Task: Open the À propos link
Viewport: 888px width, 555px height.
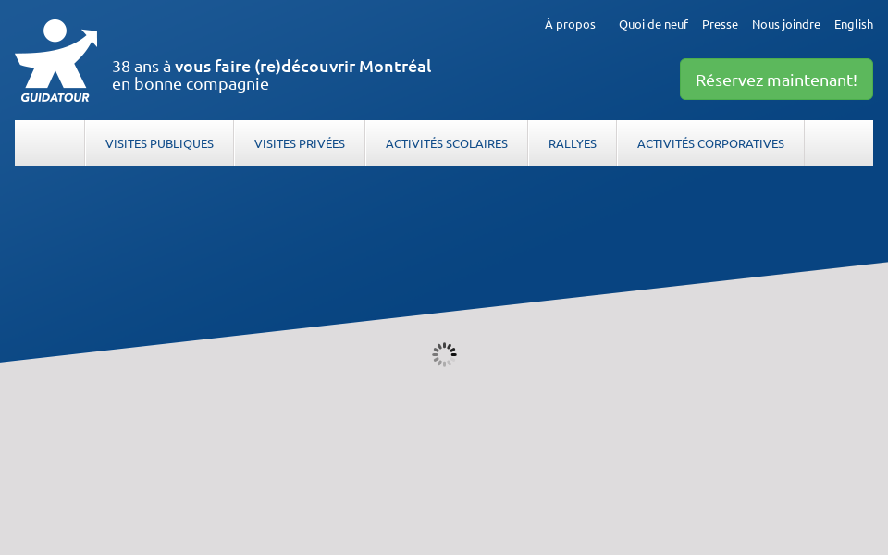Action: point(570,24)
